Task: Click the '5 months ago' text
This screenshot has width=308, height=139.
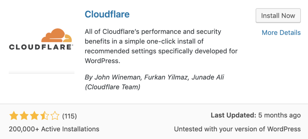Action: coord(279,116)
